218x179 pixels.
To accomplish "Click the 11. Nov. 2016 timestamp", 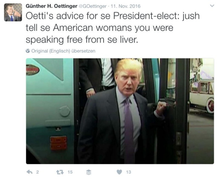I will tap(126, 6).
